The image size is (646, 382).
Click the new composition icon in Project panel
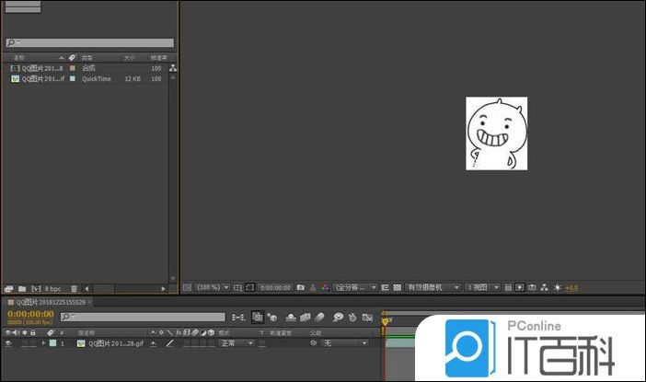(36, 289)
